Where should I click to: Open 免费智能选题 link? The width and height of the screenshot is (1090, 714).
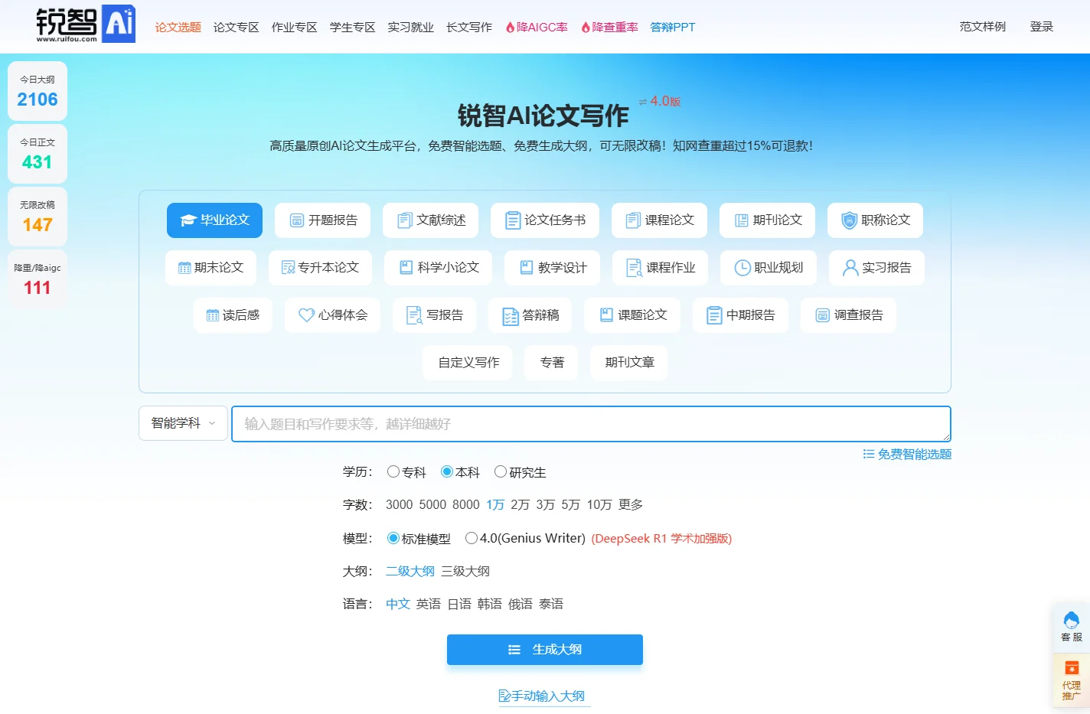(907, 455)
